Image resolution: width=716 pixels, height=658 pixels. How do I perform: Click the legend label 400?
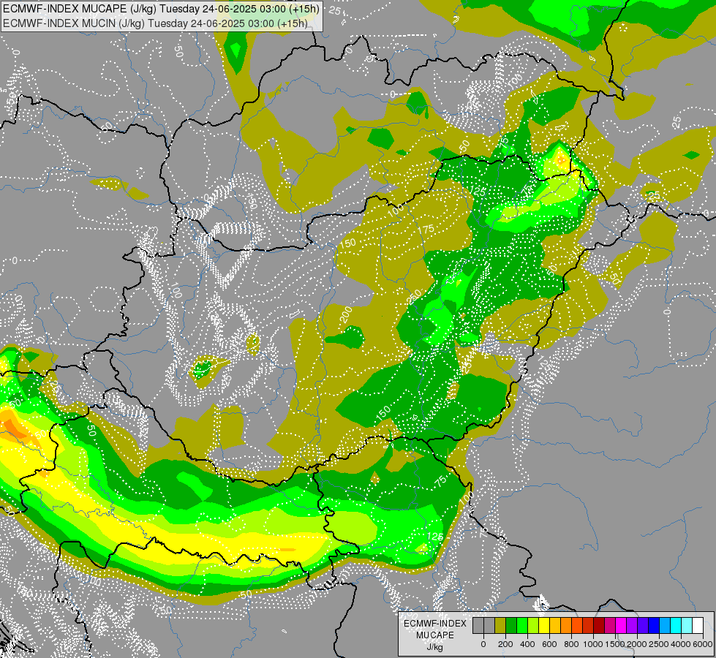[527, 644]
